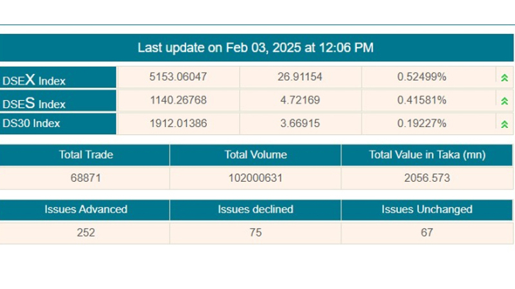Click the Total Trade column header
Screen dimensions: 515x289
(x=86, y=155)
